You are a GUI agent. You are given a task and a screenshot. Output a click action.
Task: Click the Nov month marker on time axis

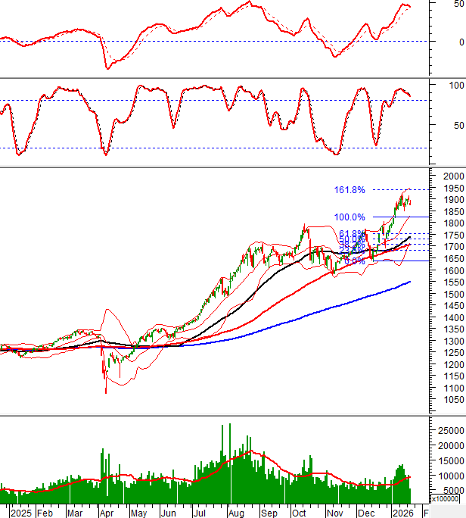(x=333, y=512)
